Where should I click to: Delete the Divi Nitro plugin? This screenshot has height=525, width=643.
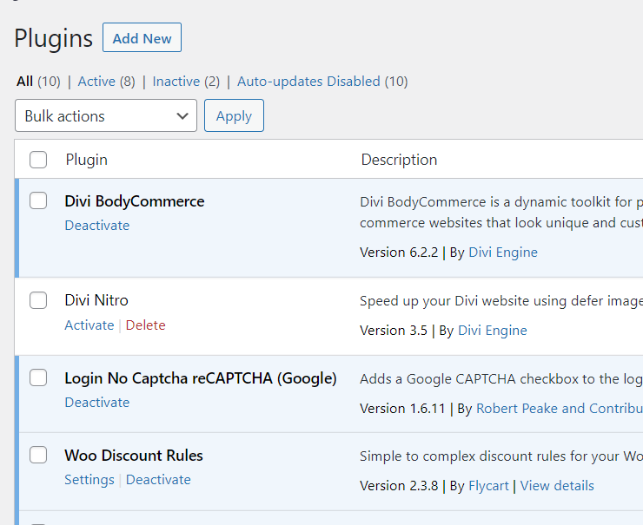145,325
